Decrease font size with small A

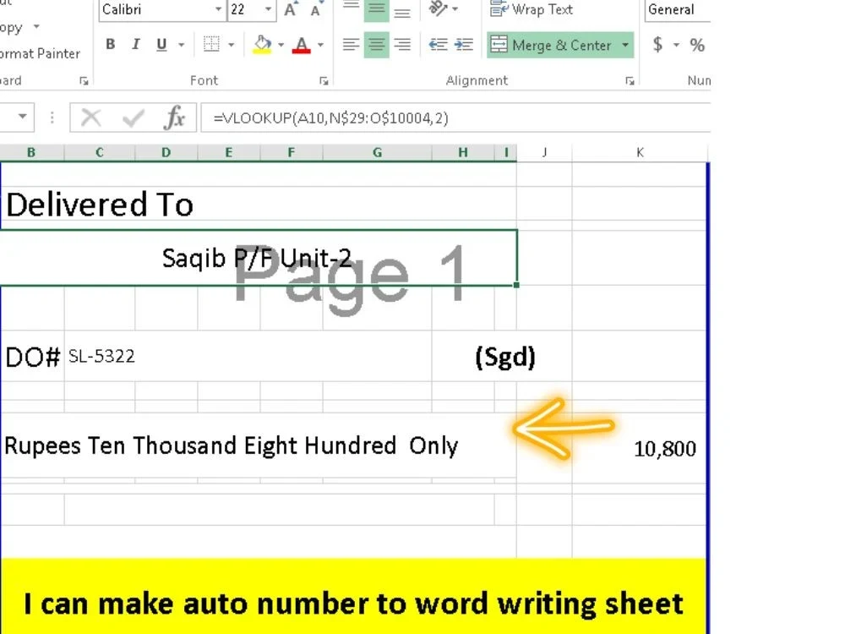(x=316, y=9)
